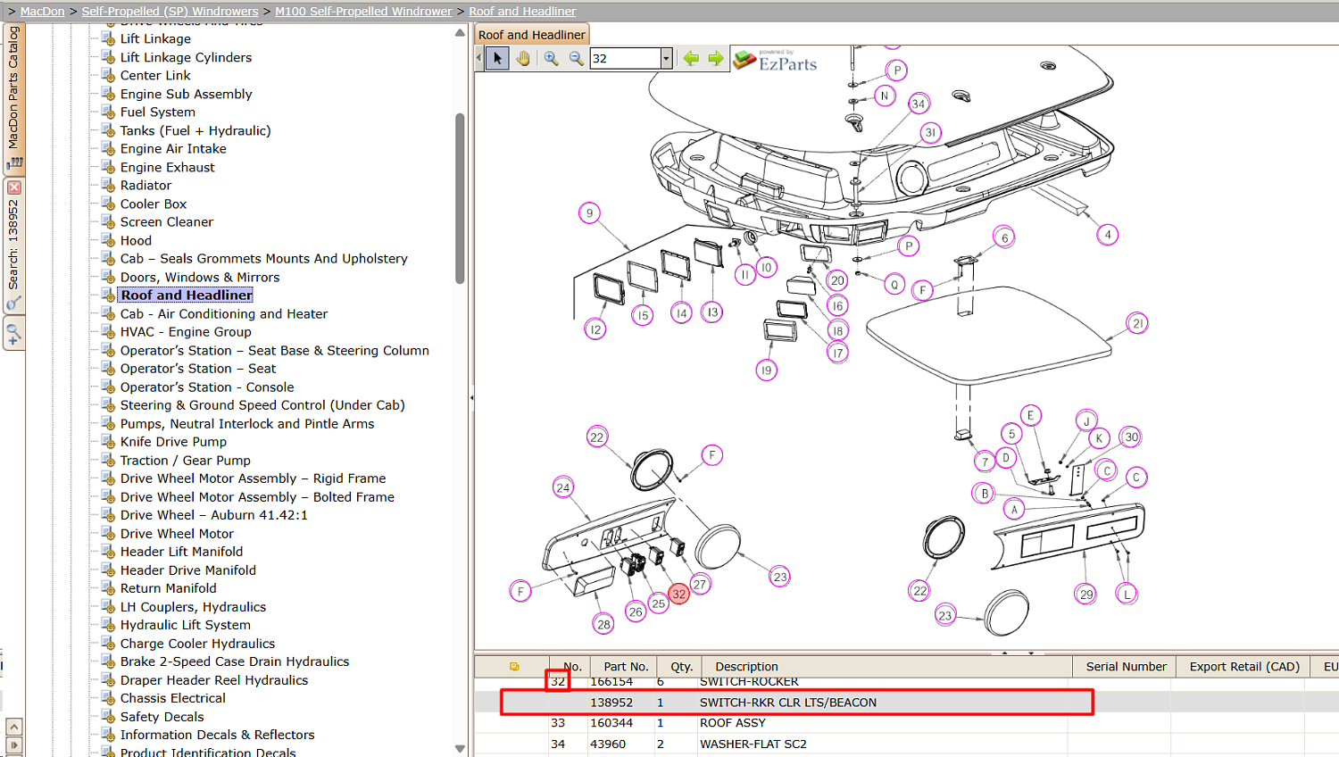Click the Screen Cleaner node icon
Image resolution: width=1339 pixels, height=757 pixels.
coord(108,222)
